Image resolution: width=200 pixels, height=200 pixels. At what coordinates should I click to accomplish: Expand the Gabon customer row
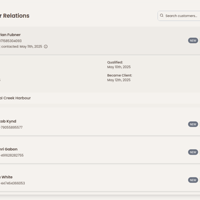tap(100, 152)
